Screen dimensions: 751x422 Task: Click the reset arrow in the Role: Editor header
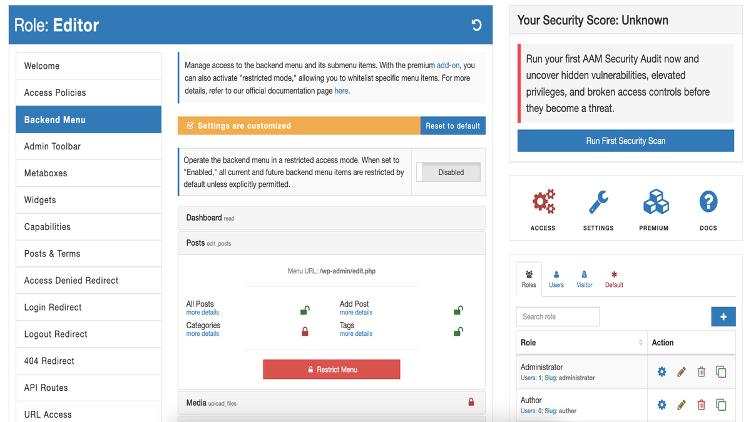(476, 24)
